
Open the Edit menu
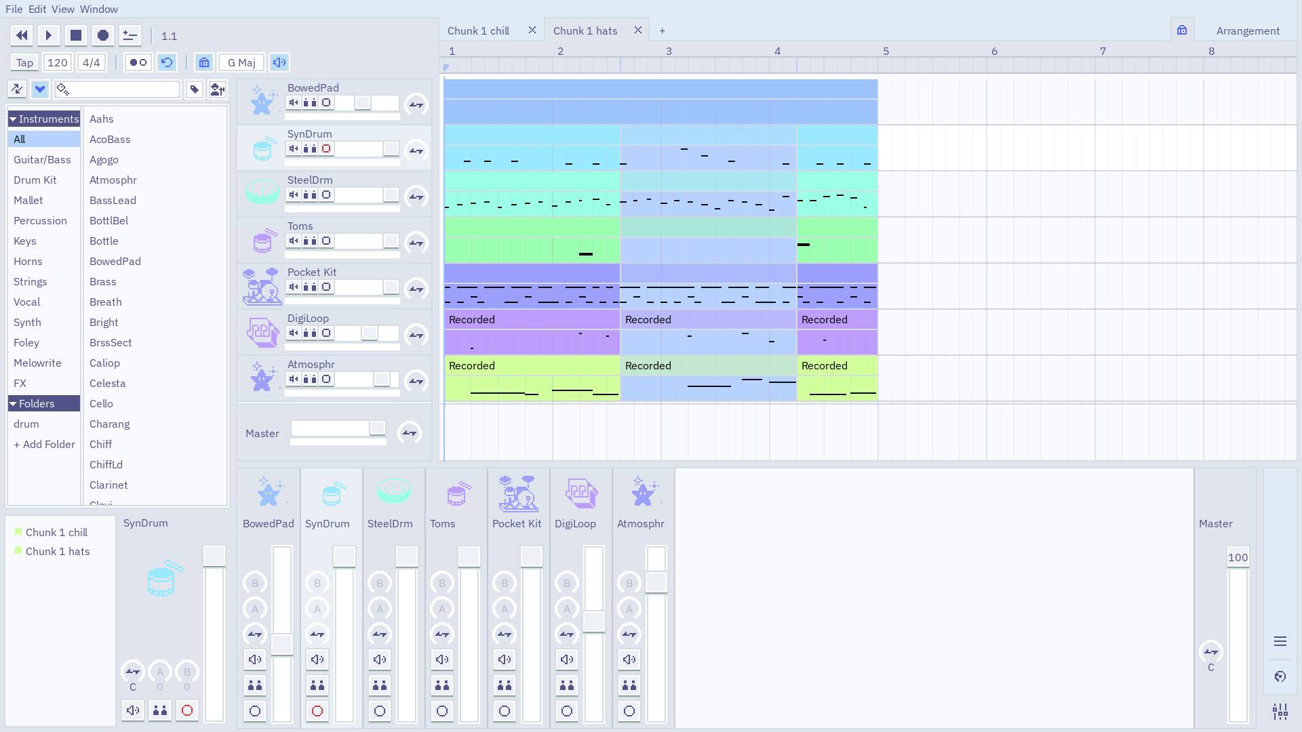(37, 9)
